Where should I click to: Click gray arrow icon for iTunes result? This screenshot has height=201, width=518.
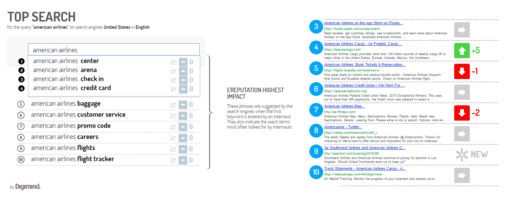point(462,30)
